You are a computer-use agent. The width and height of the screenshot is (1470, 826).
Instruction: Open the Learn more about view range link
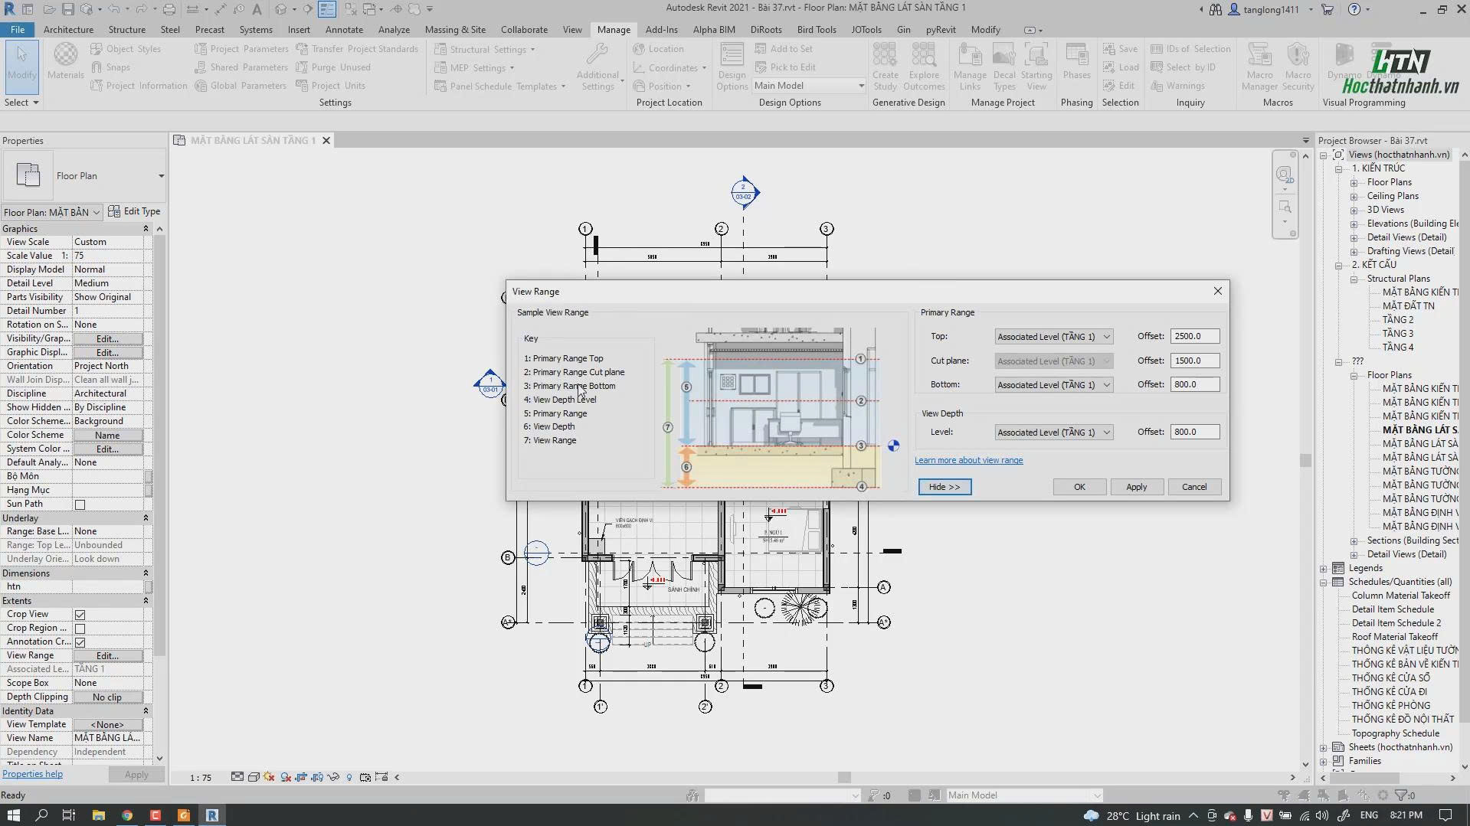pos(968,460)
